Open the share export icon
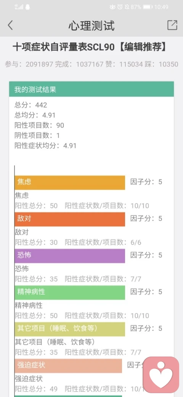Image resolution: width=183 pixels, height=397 pixels. click(x=172, y=25)
